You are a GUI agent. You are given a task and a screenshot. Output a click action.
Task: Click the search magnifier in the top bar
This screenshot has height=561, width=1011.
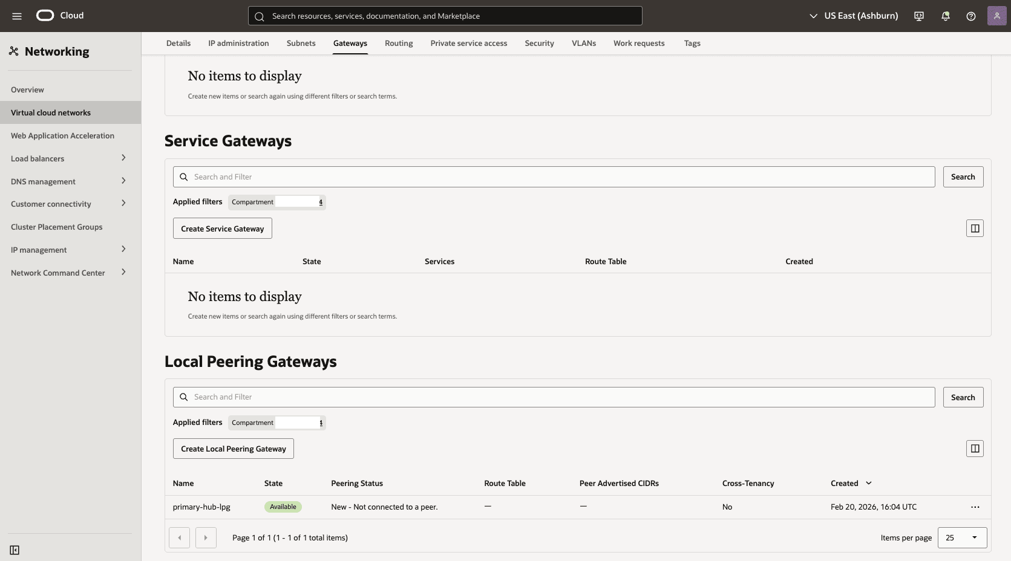coord(259,16)
